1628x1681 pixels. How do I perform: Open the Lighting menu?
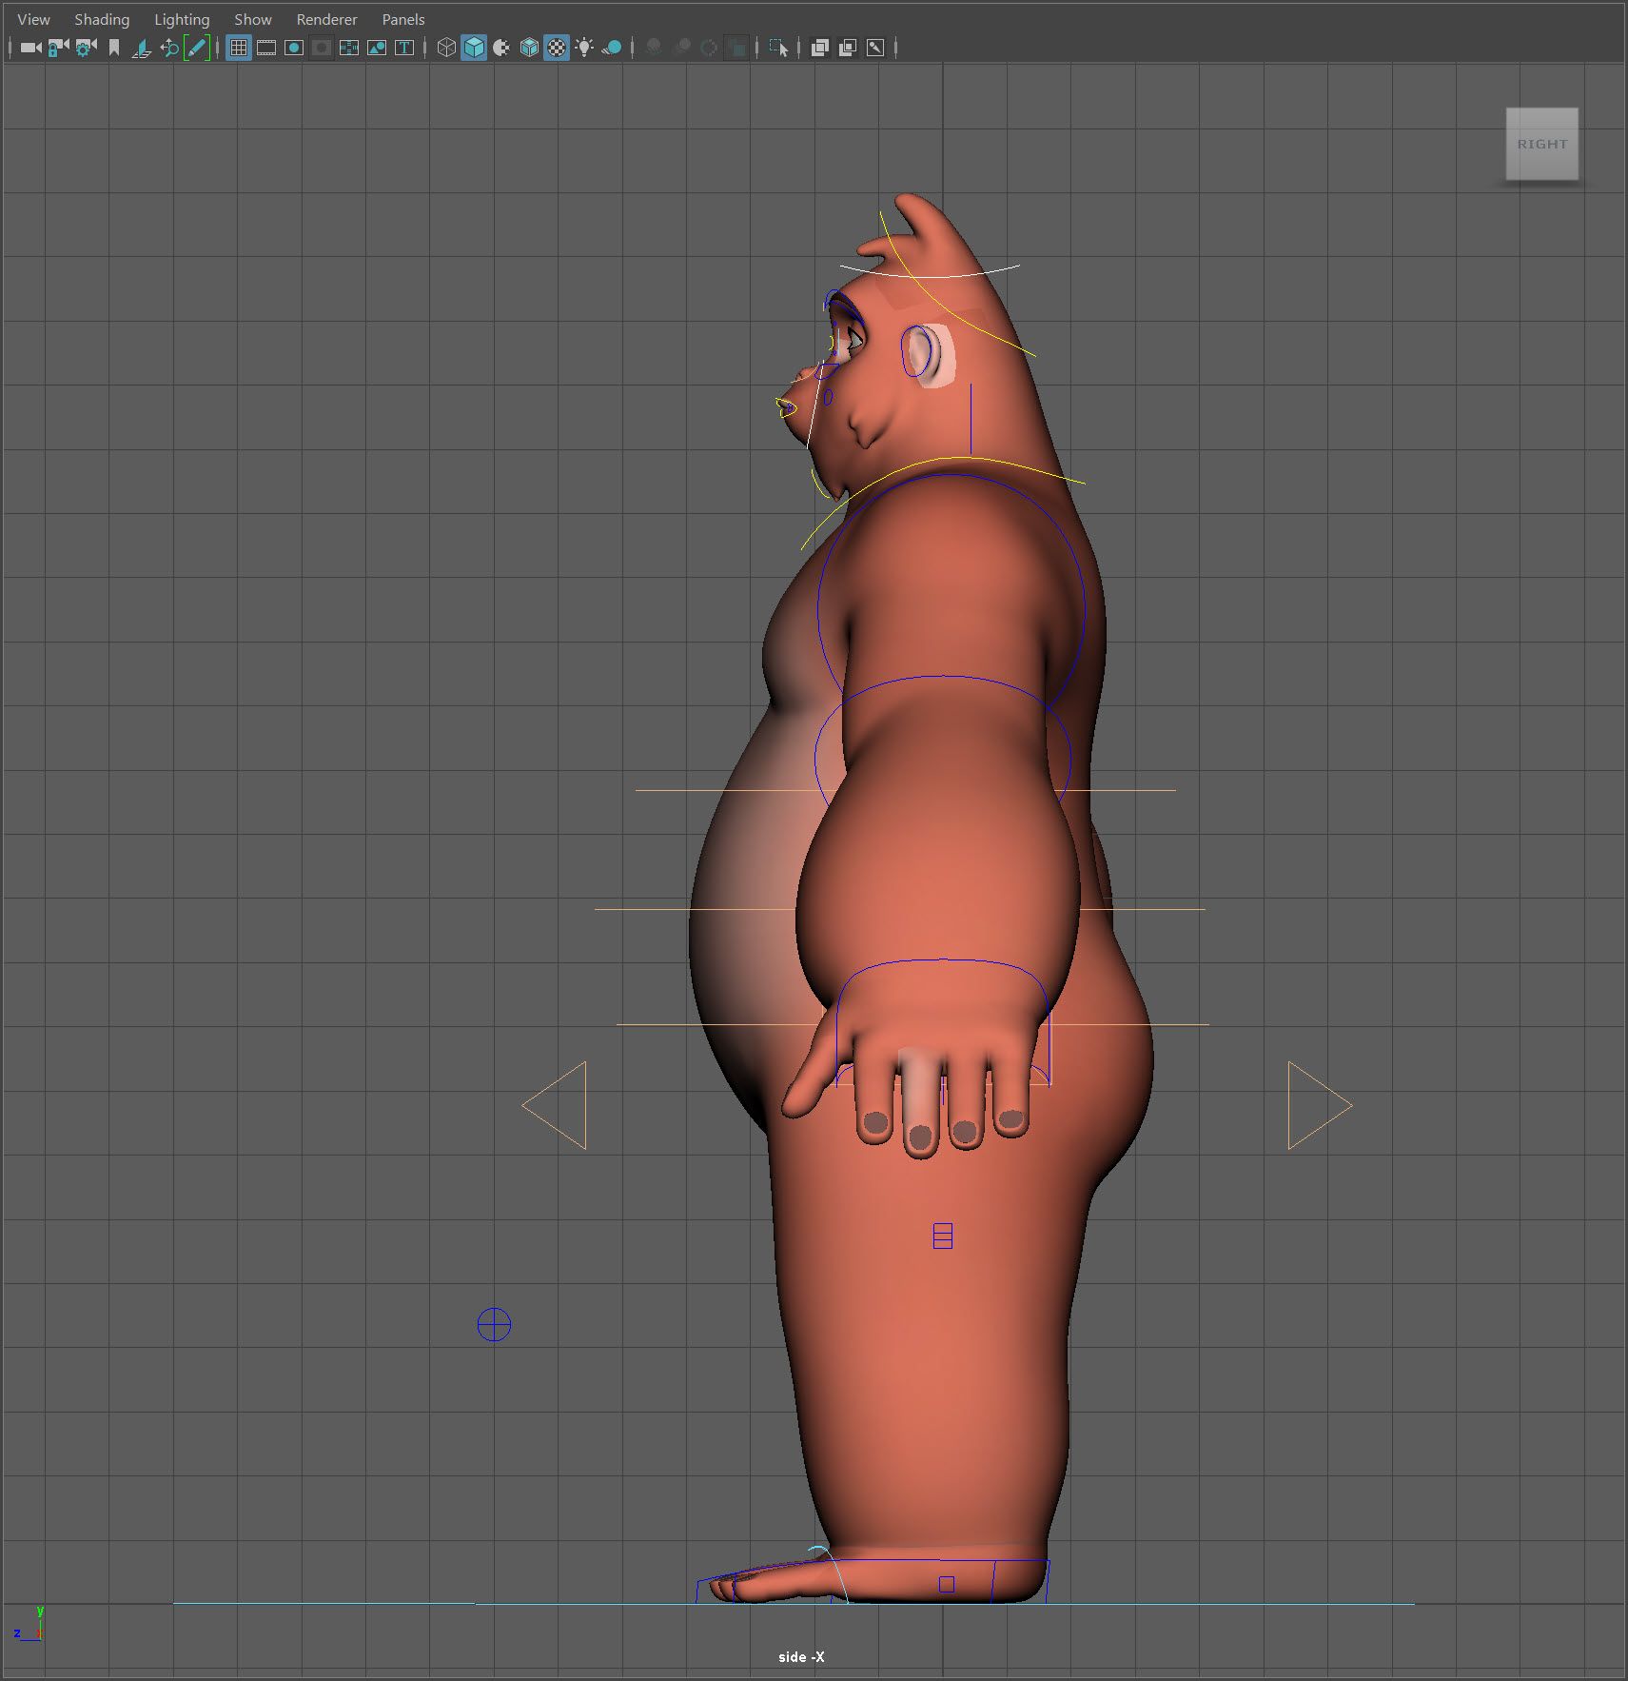tap(182, 19)
